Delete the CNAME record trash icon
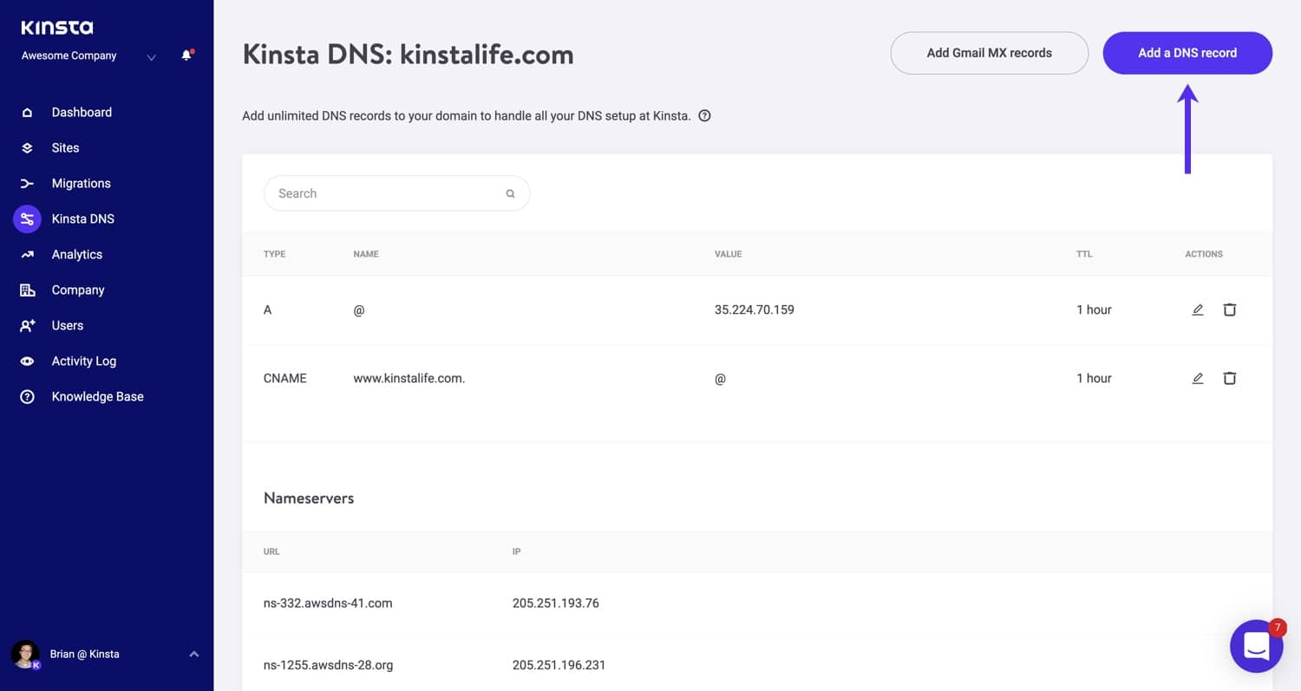The image size is (1301, 691). [x=1229, y=378]
